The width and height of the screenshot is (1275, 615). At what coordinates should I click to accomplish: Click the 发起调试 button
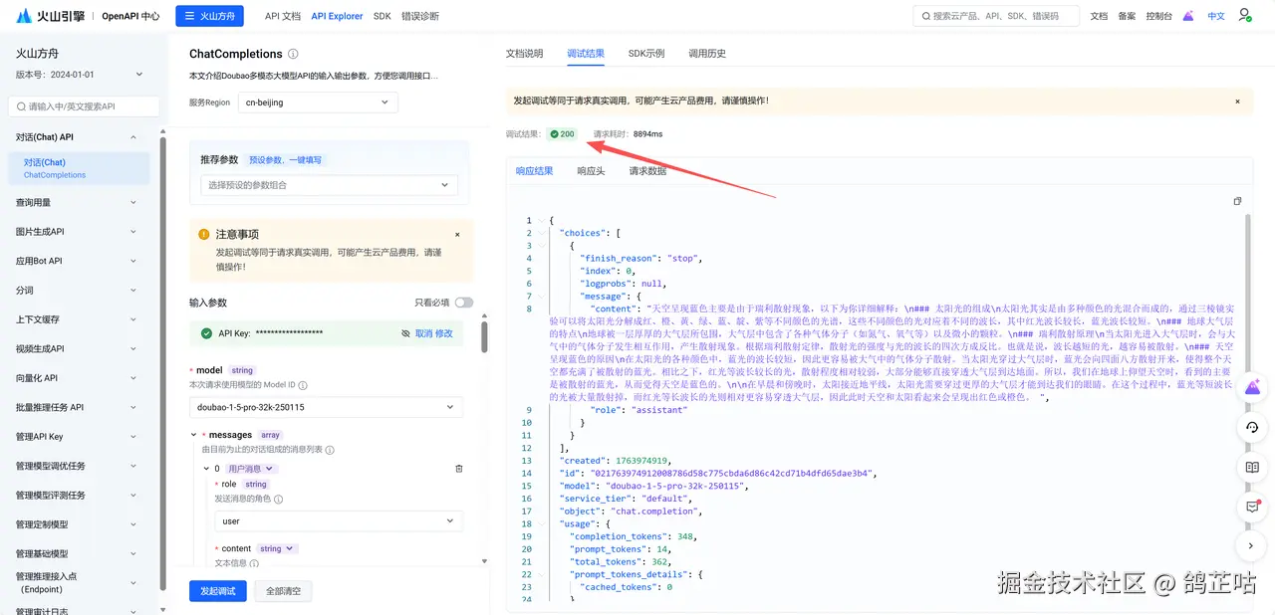[x=217, y=591]
